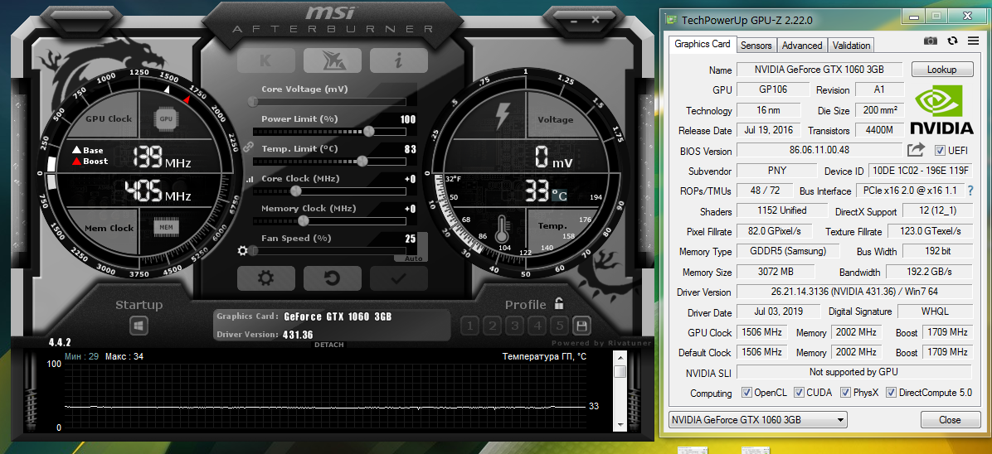Open the Afterburner information i button
This screenshot has height=454, width=992.
(399, 60)
